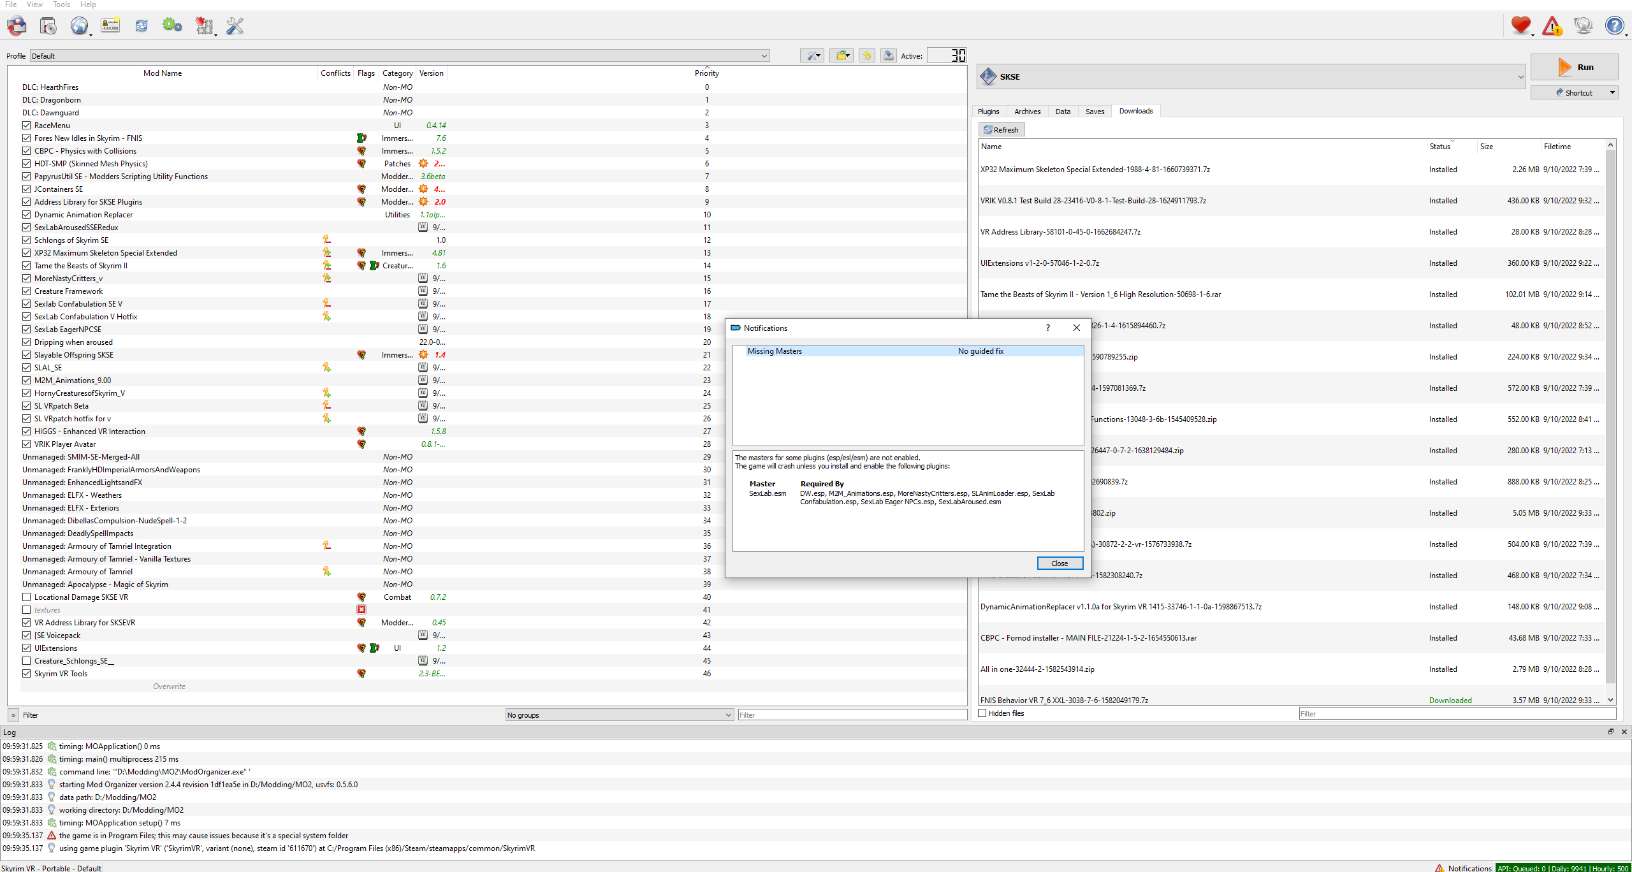Toggle the Hidden files checkbox
The width and height of the screenshot is (1632, 872).
coord(982,713)
